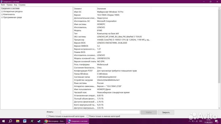Switch the РУС input language indicator
Screen dimensions: 221x124
[201, 121]
